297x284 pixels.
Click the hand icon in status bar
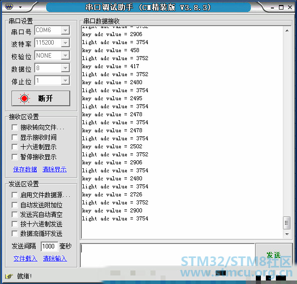(9, 276)
